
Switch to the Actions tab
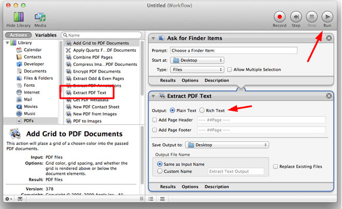(x=18, y=35)
